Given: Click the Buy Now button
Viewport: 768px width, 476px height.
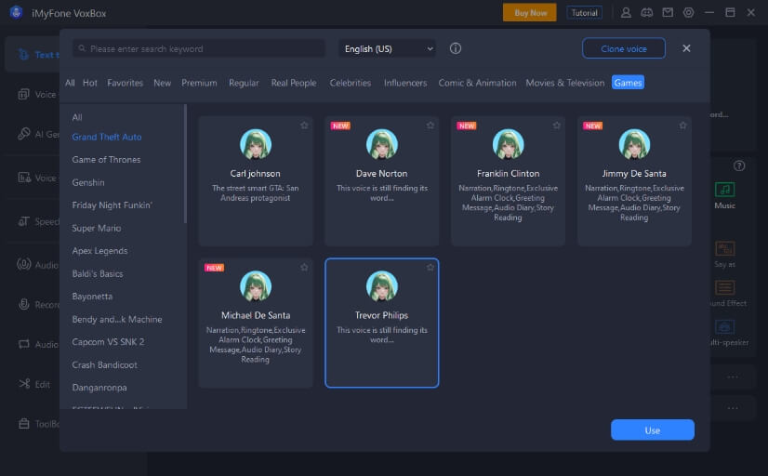Looking at the screenshot, I should point(529,13).
